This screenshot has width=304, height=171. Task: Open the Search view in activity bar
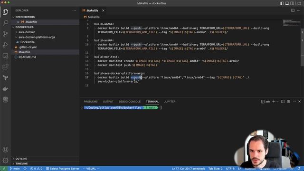pos(5,23)
